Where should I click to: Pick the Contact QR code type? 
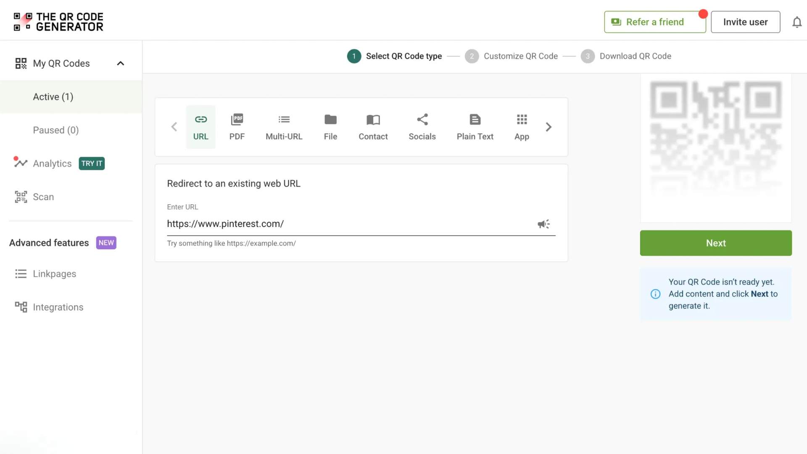[x=373, y=127]
